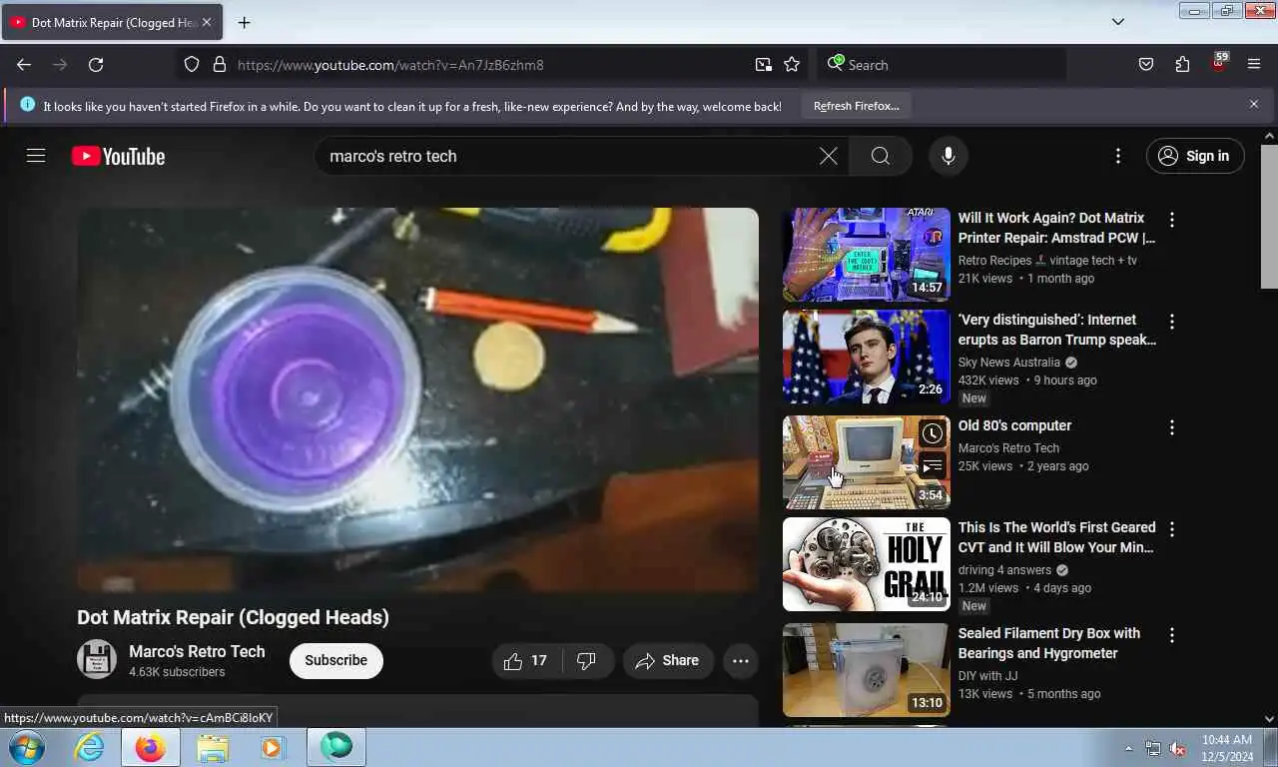Go to the YouTube home logo
This screenshot has height=767, width=1278.
coord(118,157)
